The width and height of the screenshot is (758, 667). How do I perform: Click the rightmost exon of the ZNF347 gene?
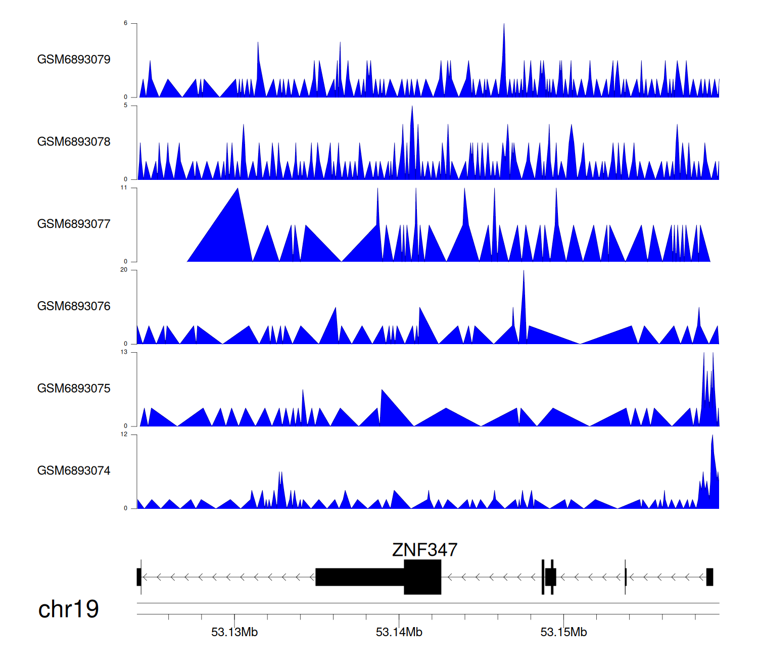(x=709, y=577)
